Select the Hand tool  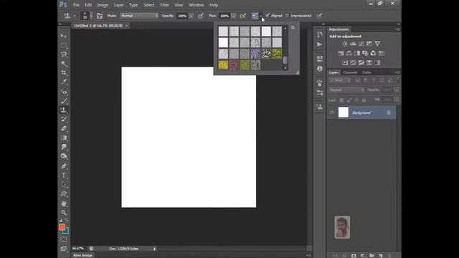tap(64, 204)
